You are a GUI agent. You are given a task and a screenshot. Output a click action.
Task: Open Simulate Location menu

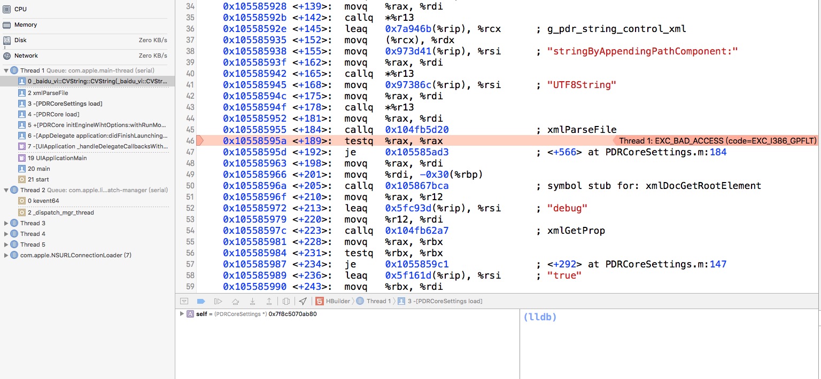(x=303, y=301)
